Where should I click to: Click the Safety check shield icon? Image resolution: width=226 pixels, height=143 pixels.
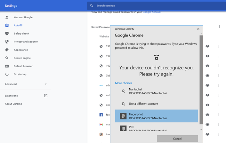coord(7,34)
